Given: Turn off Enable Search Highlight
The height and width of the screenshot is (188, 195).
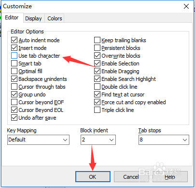Looking at the screenshot, I should tap(97, 79).
